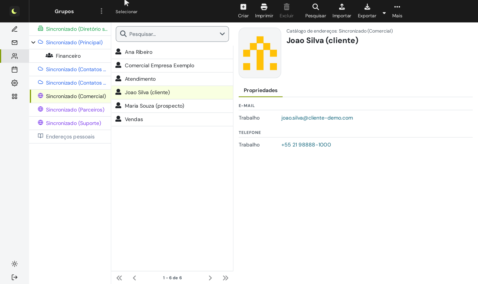Open the Contacts people icon in sidebar
Screen dimensions: 478x284
point(14,56)
